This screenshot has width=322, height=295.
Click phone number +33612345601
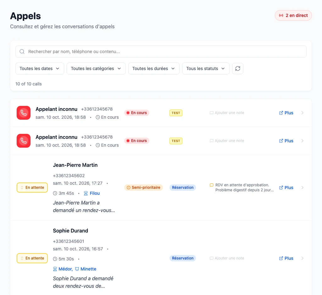click(x=69, y=241)
